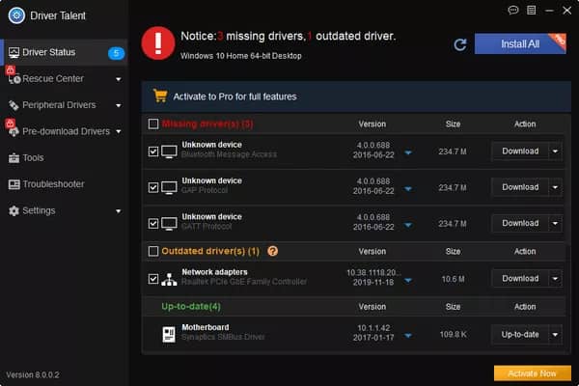Image resolution: width=579 pixels, height=386 pixels.
Task: Click the GATT Protocol device icon
Action: tap(169, 224)
